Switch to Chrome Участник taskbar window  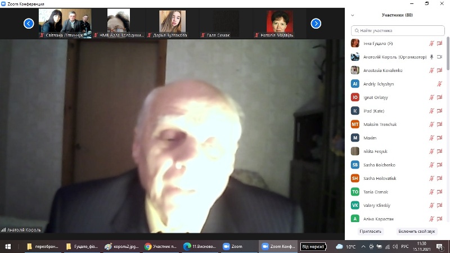[x=161, y=246]
